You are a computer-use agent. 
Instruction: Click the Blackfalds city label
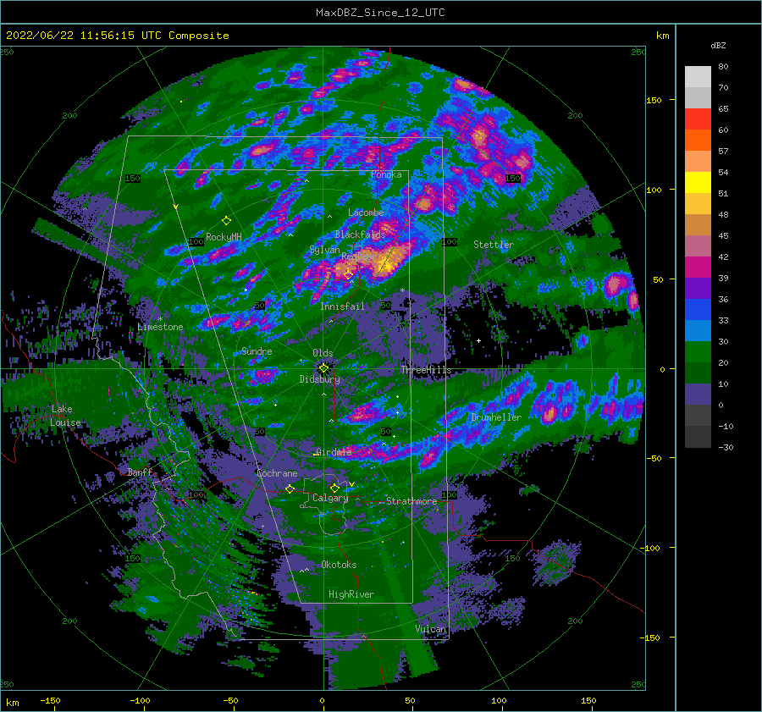(x=360, y=235)
